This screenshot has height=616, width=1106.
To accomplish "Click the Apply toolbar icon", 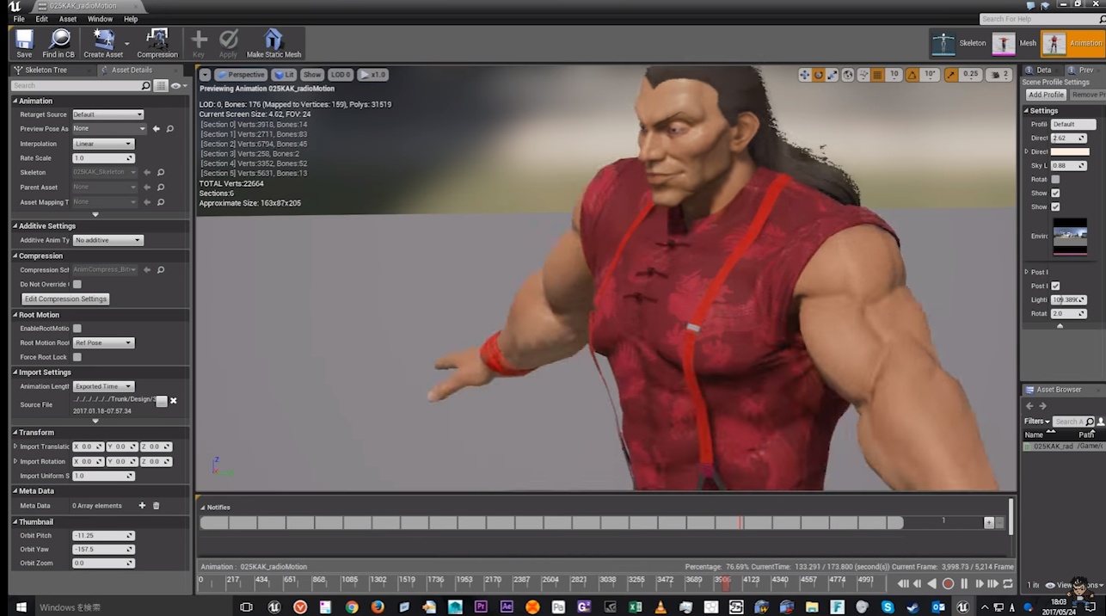I will coord(228,43).
